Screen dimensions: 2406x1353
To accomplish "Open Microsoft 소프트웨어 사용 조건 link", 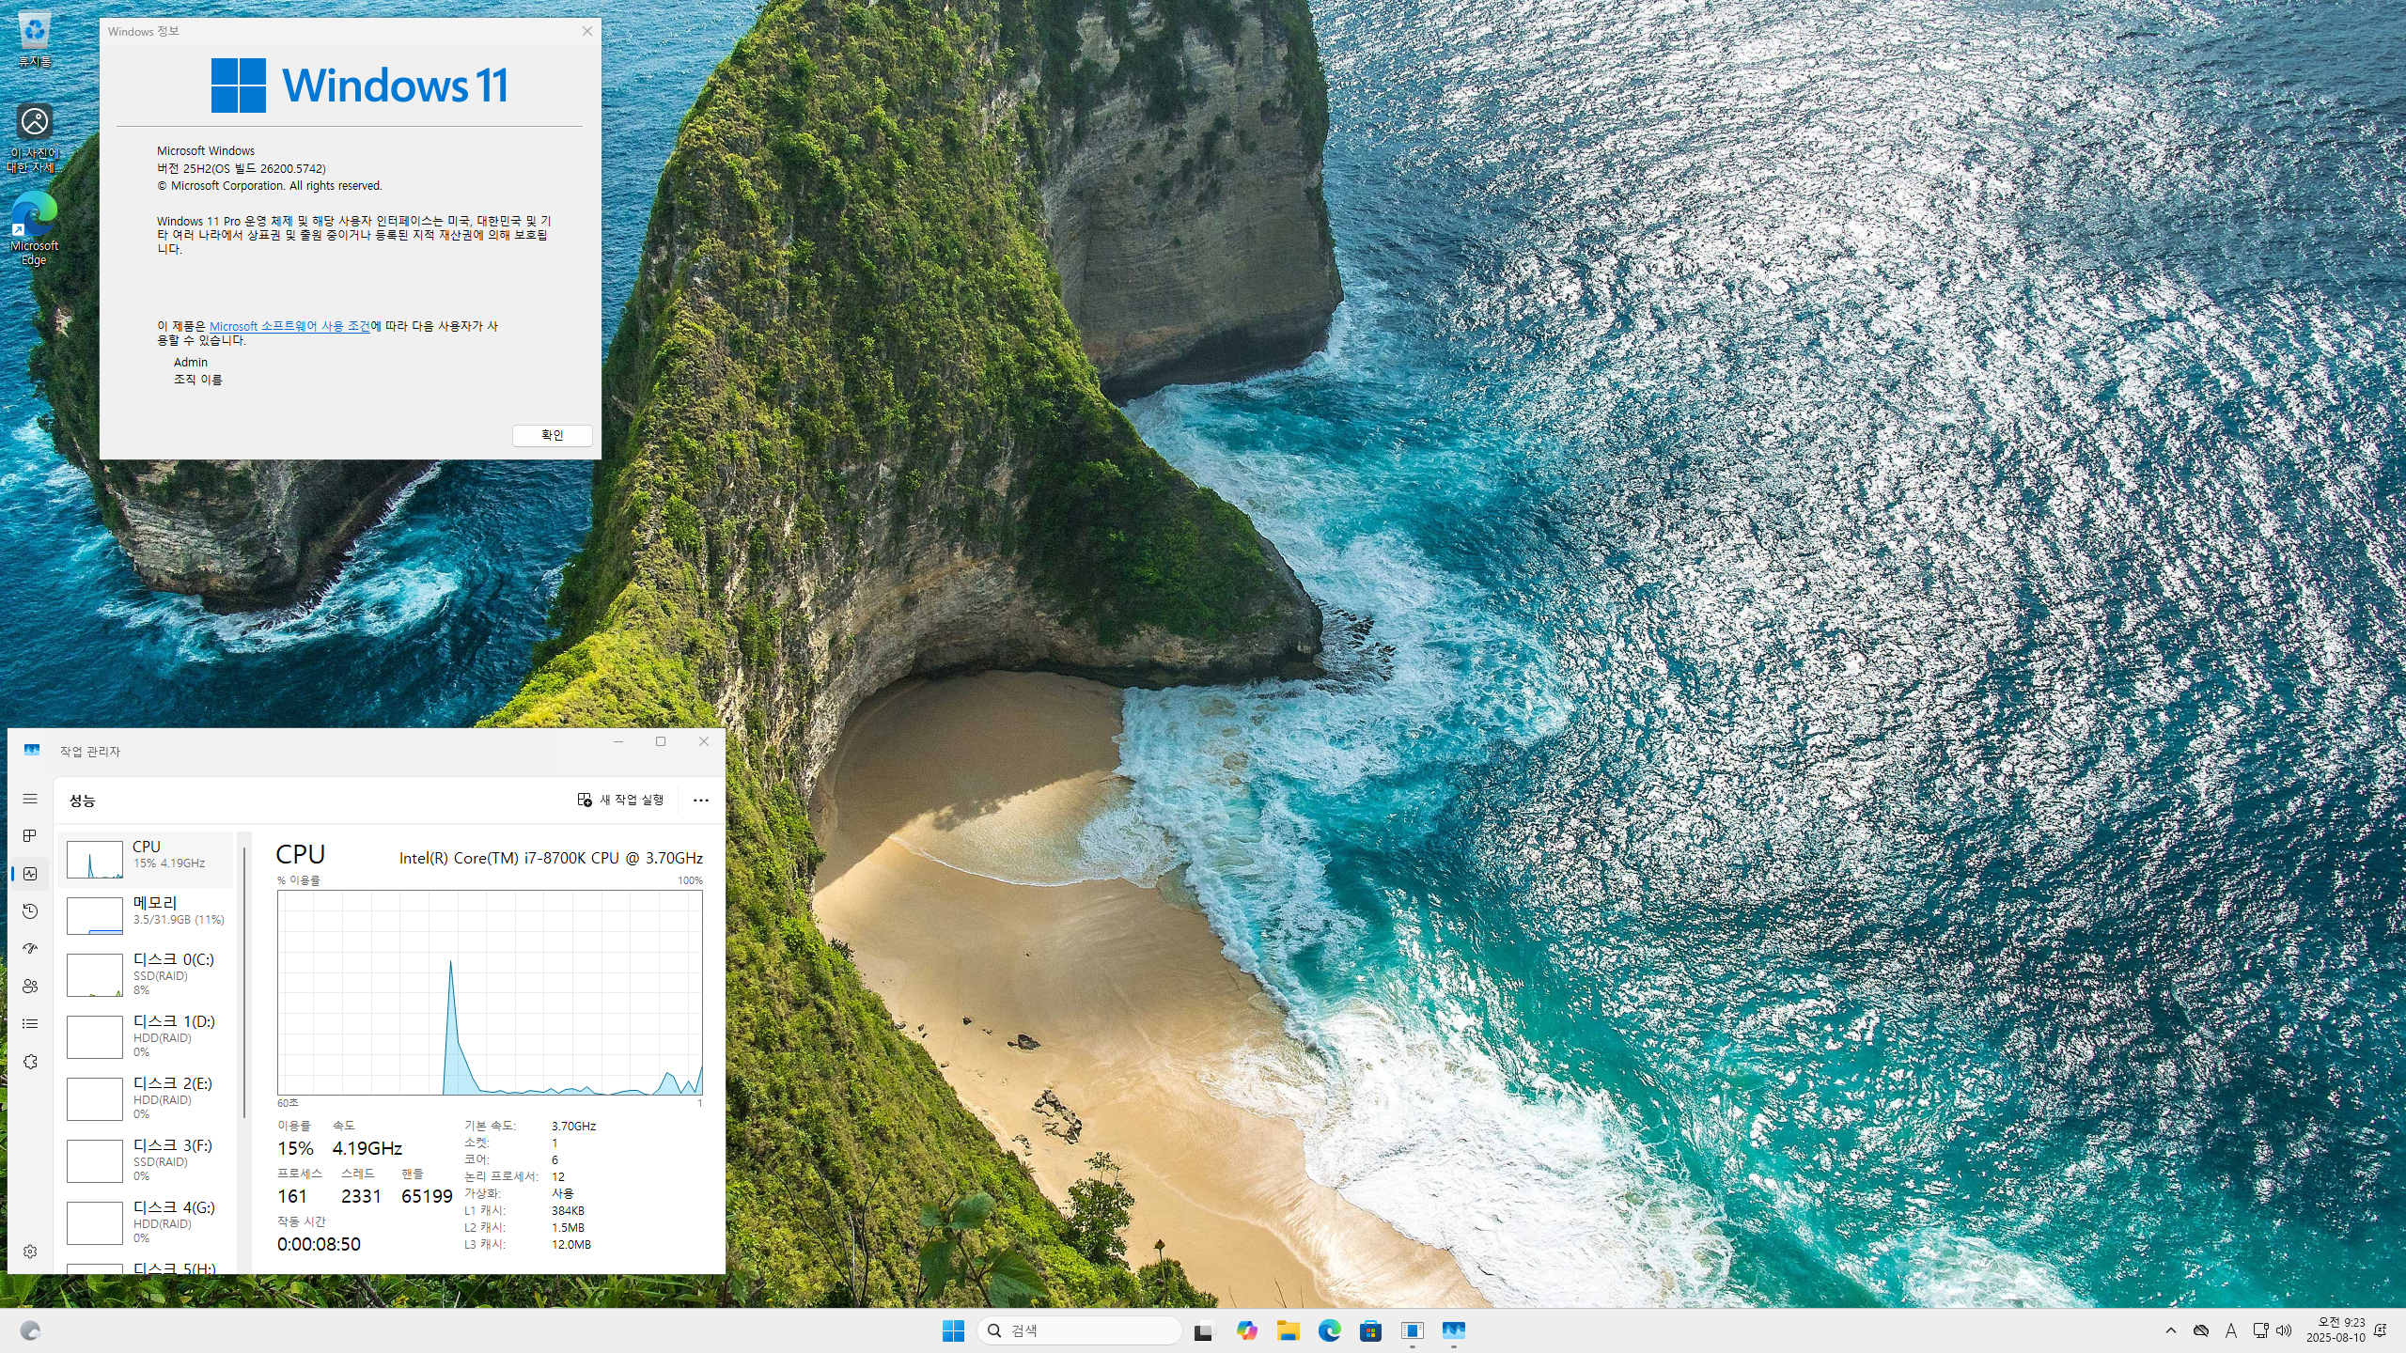I will pos(289,326).
